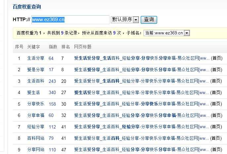Click index value 64 in first row
The width and height of the screenshot is (227, 154).
(51, 58)
